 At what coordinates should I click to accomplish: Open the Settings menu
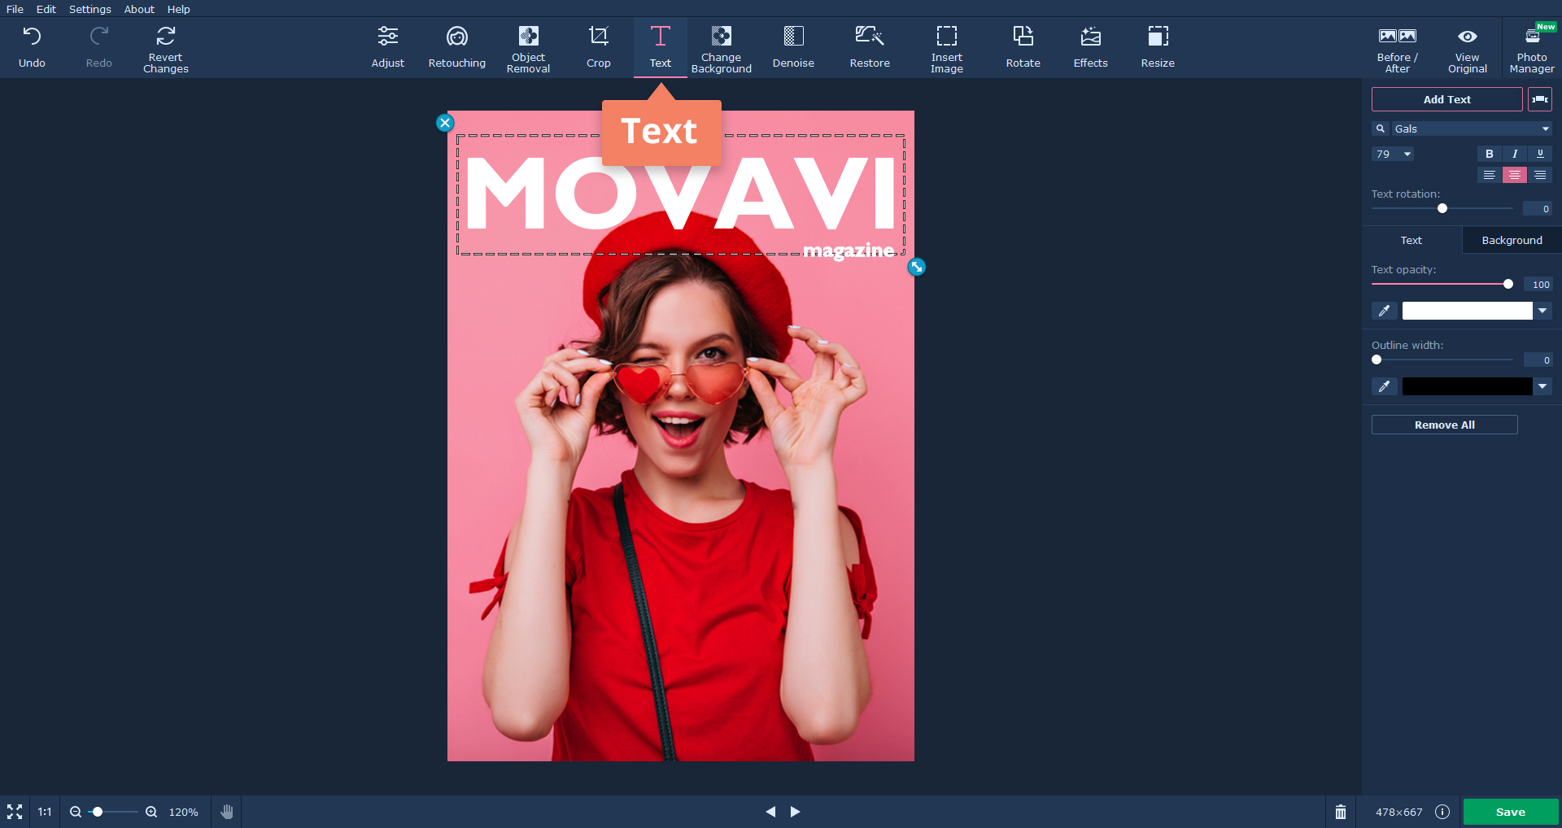click(x=90, y=9)
